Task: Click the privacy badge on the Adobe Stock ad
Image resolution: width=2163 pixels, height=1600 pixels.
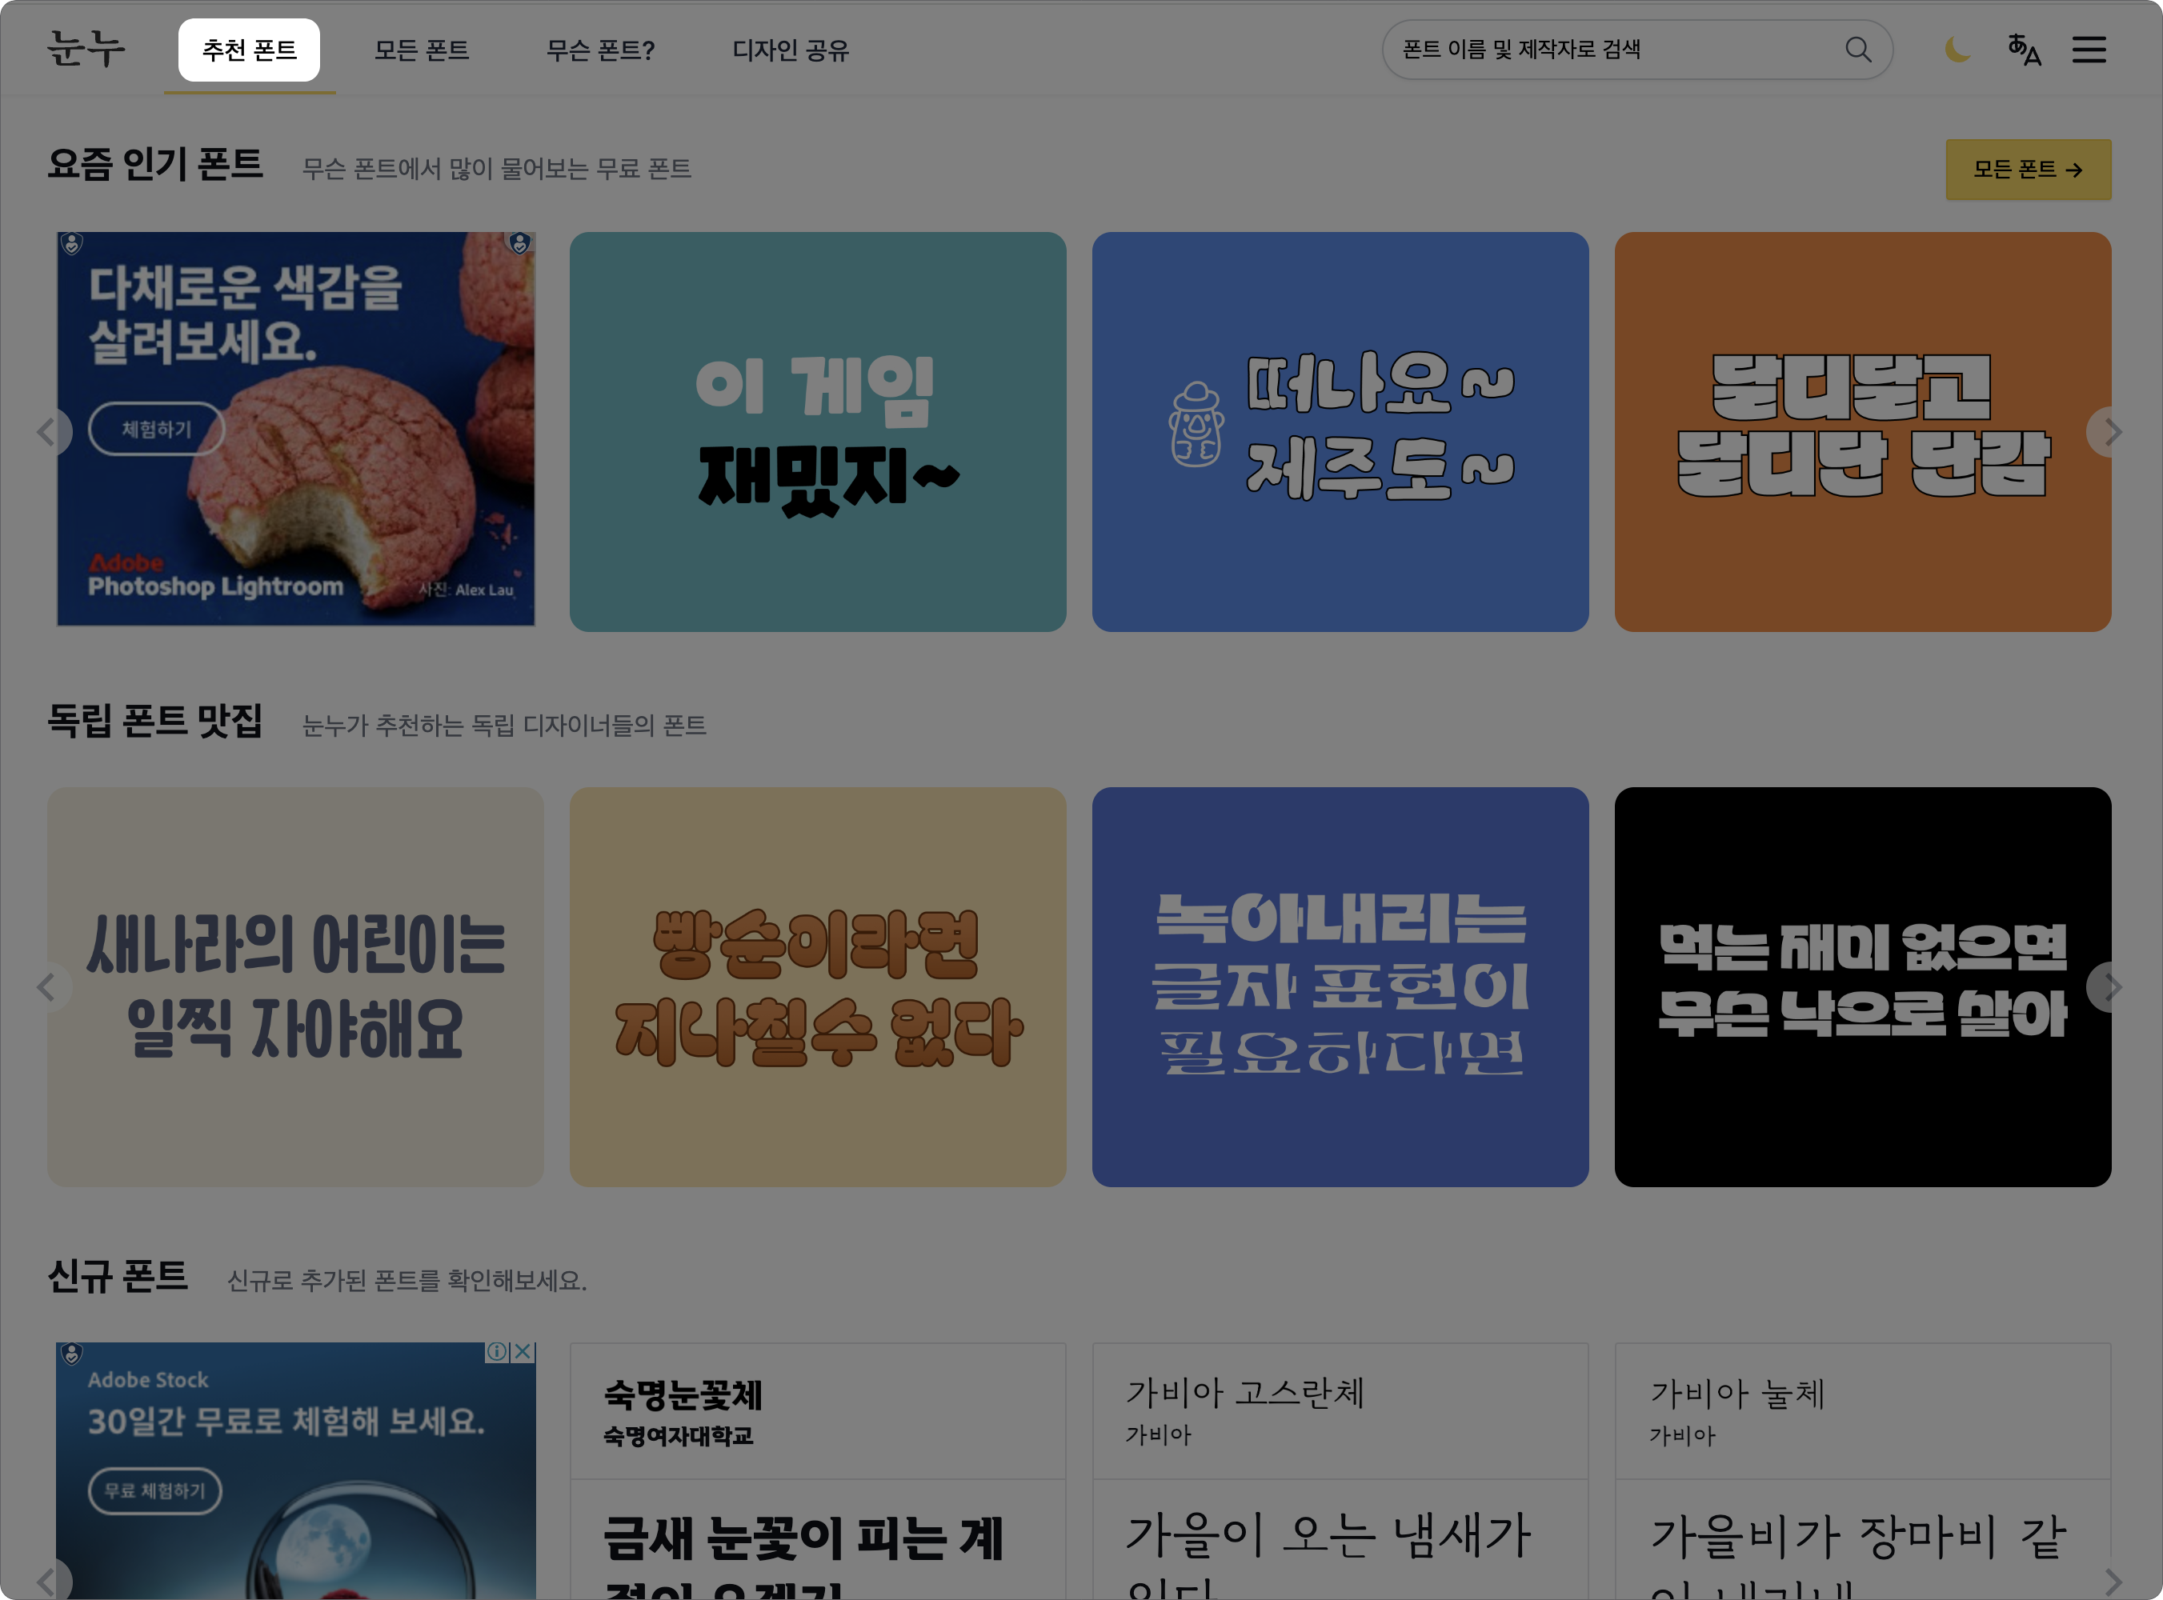Action: [72, 1353]
